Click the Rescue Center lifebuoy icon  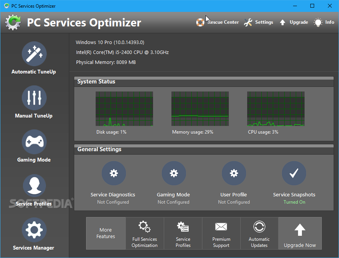[x=200, y=22]
